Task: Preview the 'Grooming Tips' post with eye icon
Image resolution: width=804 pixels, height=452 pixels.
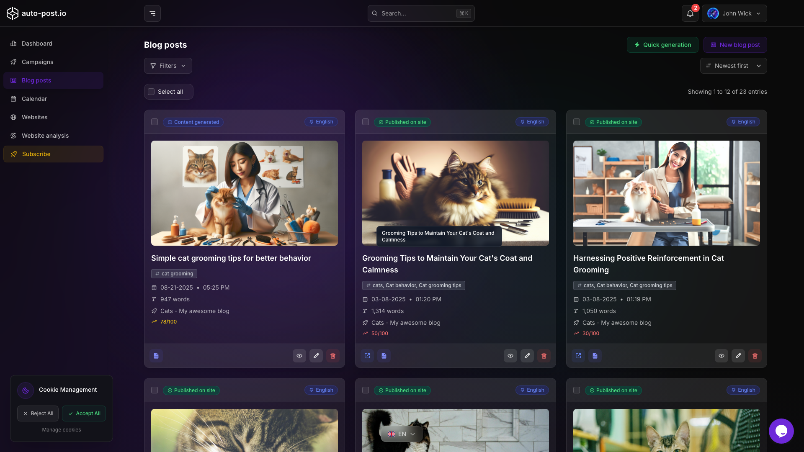Action: (510, 355)
